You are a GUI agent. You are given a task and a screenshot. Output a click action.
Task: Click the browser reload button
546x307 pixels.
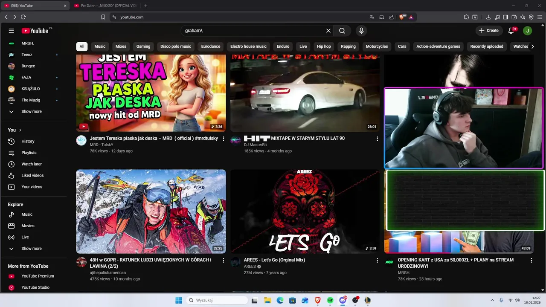[x=23, y=17]
